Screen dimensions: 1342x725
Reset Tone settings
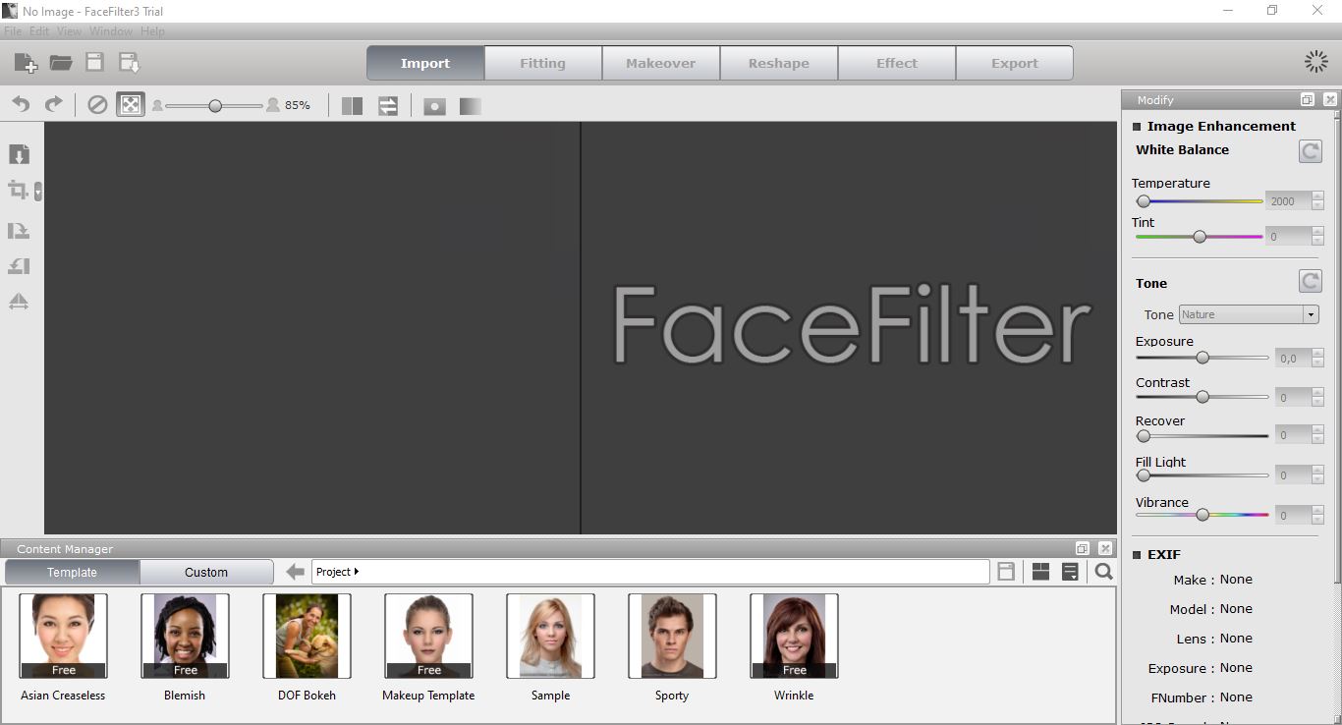[x=1310, y=282]
